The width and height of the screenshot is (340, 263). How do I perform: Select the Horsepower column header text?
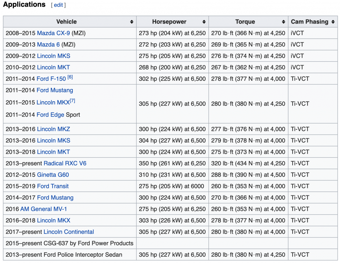pyautogui.click(x=169, y=22)
